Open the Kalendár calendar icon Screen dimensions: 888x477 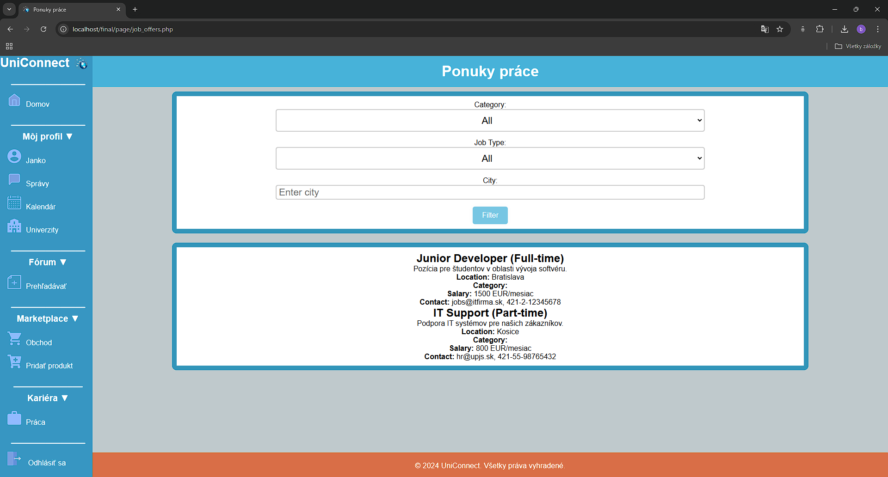[x=14, y=202]
